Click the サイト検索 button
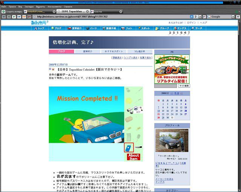Screen dimensions: 241x192 (184, 86)
